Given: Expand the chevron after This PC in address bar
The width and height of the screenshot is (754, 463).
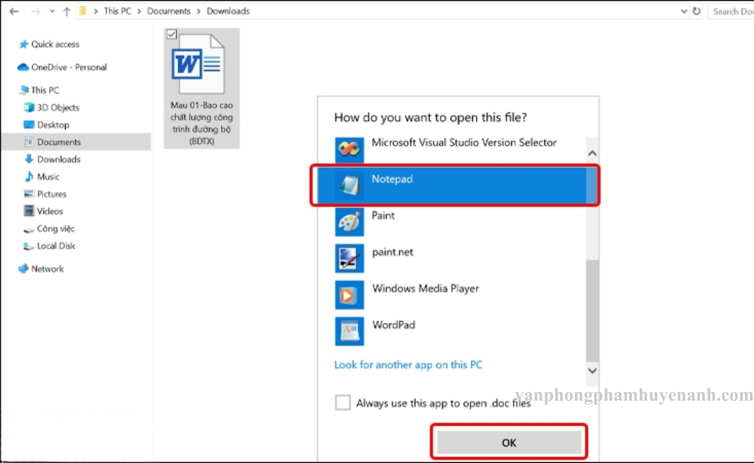Looking at the screenshot, I should [x=139, y=11].
